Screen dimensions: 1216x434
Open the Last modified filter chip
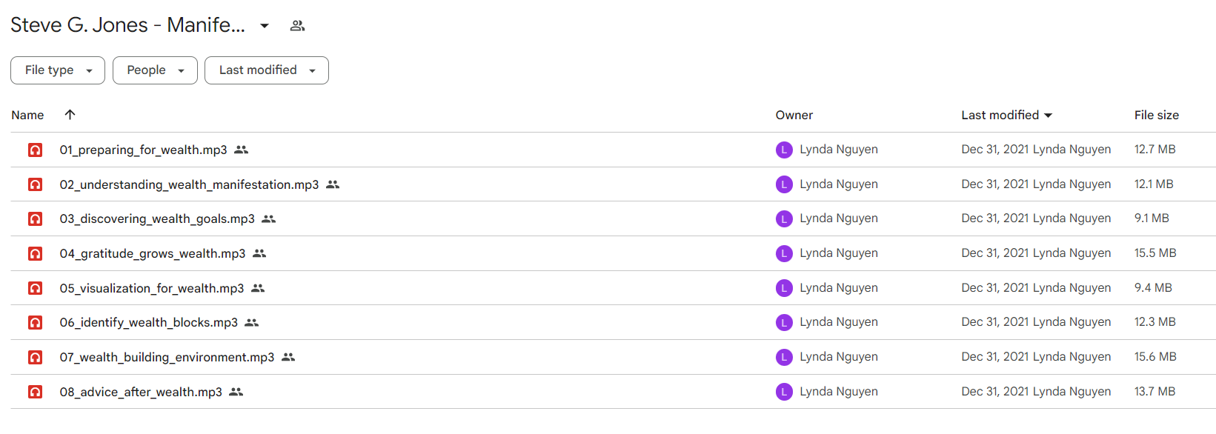(x=267, y=70)
